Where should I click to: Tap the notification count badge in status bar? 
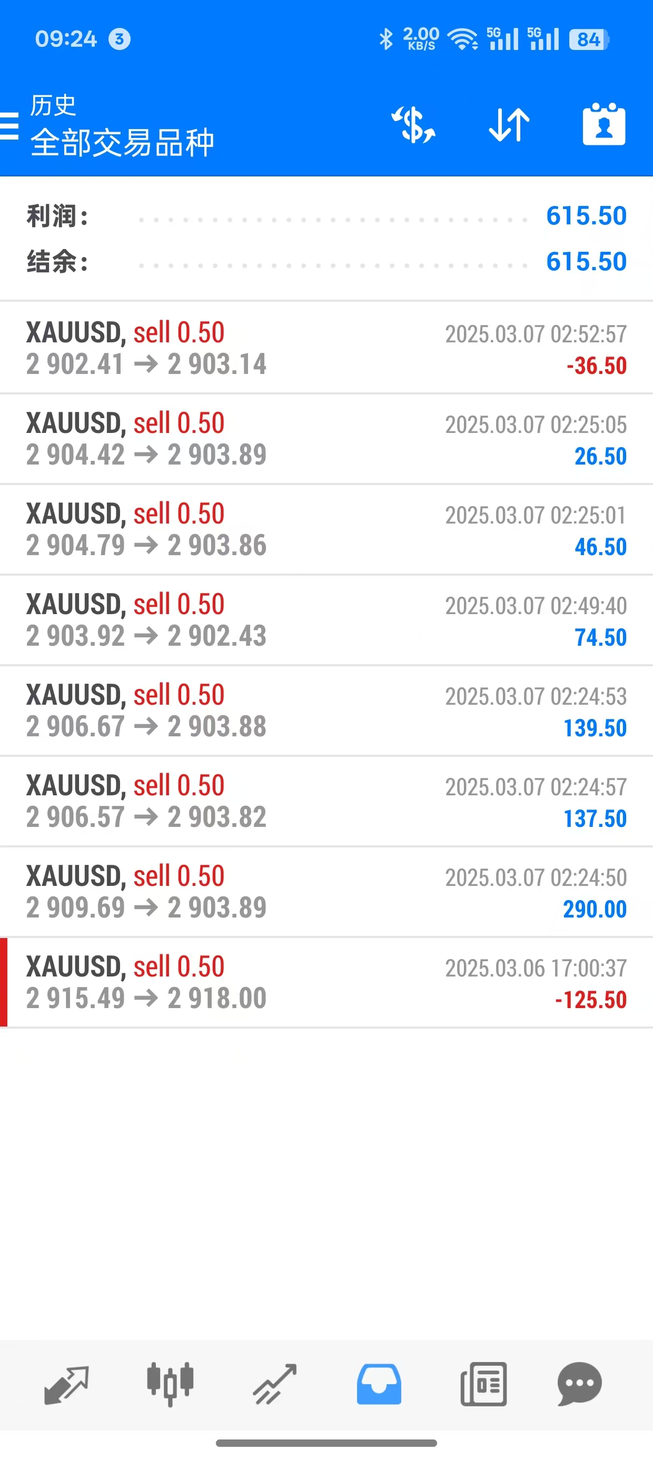[119, 39]
